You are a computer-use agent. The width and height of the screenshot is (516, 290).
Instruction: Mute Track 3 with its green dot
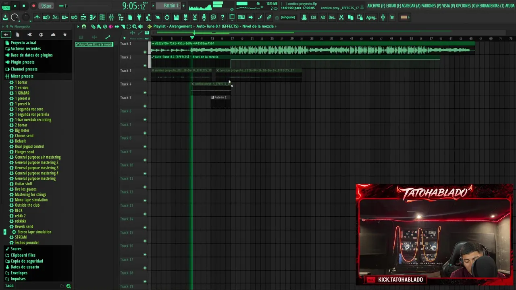click(145, 79)
